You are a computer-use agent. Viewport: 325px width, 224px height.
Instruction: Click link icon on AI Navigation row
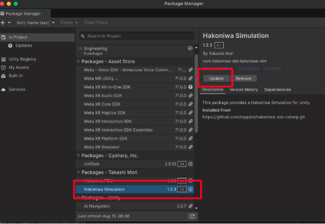point(191,206)
